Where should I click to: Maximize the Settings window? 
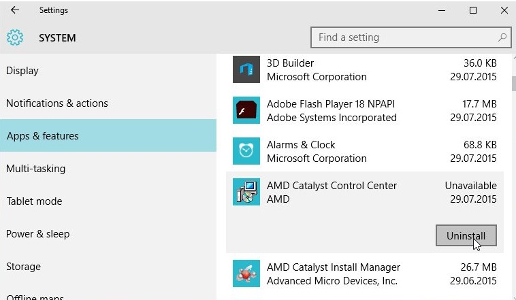point(473,10)
